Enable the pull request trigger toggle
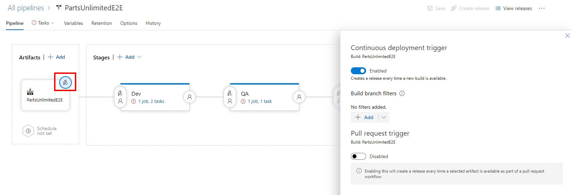572x195 pixels. (x=358, y=156)
